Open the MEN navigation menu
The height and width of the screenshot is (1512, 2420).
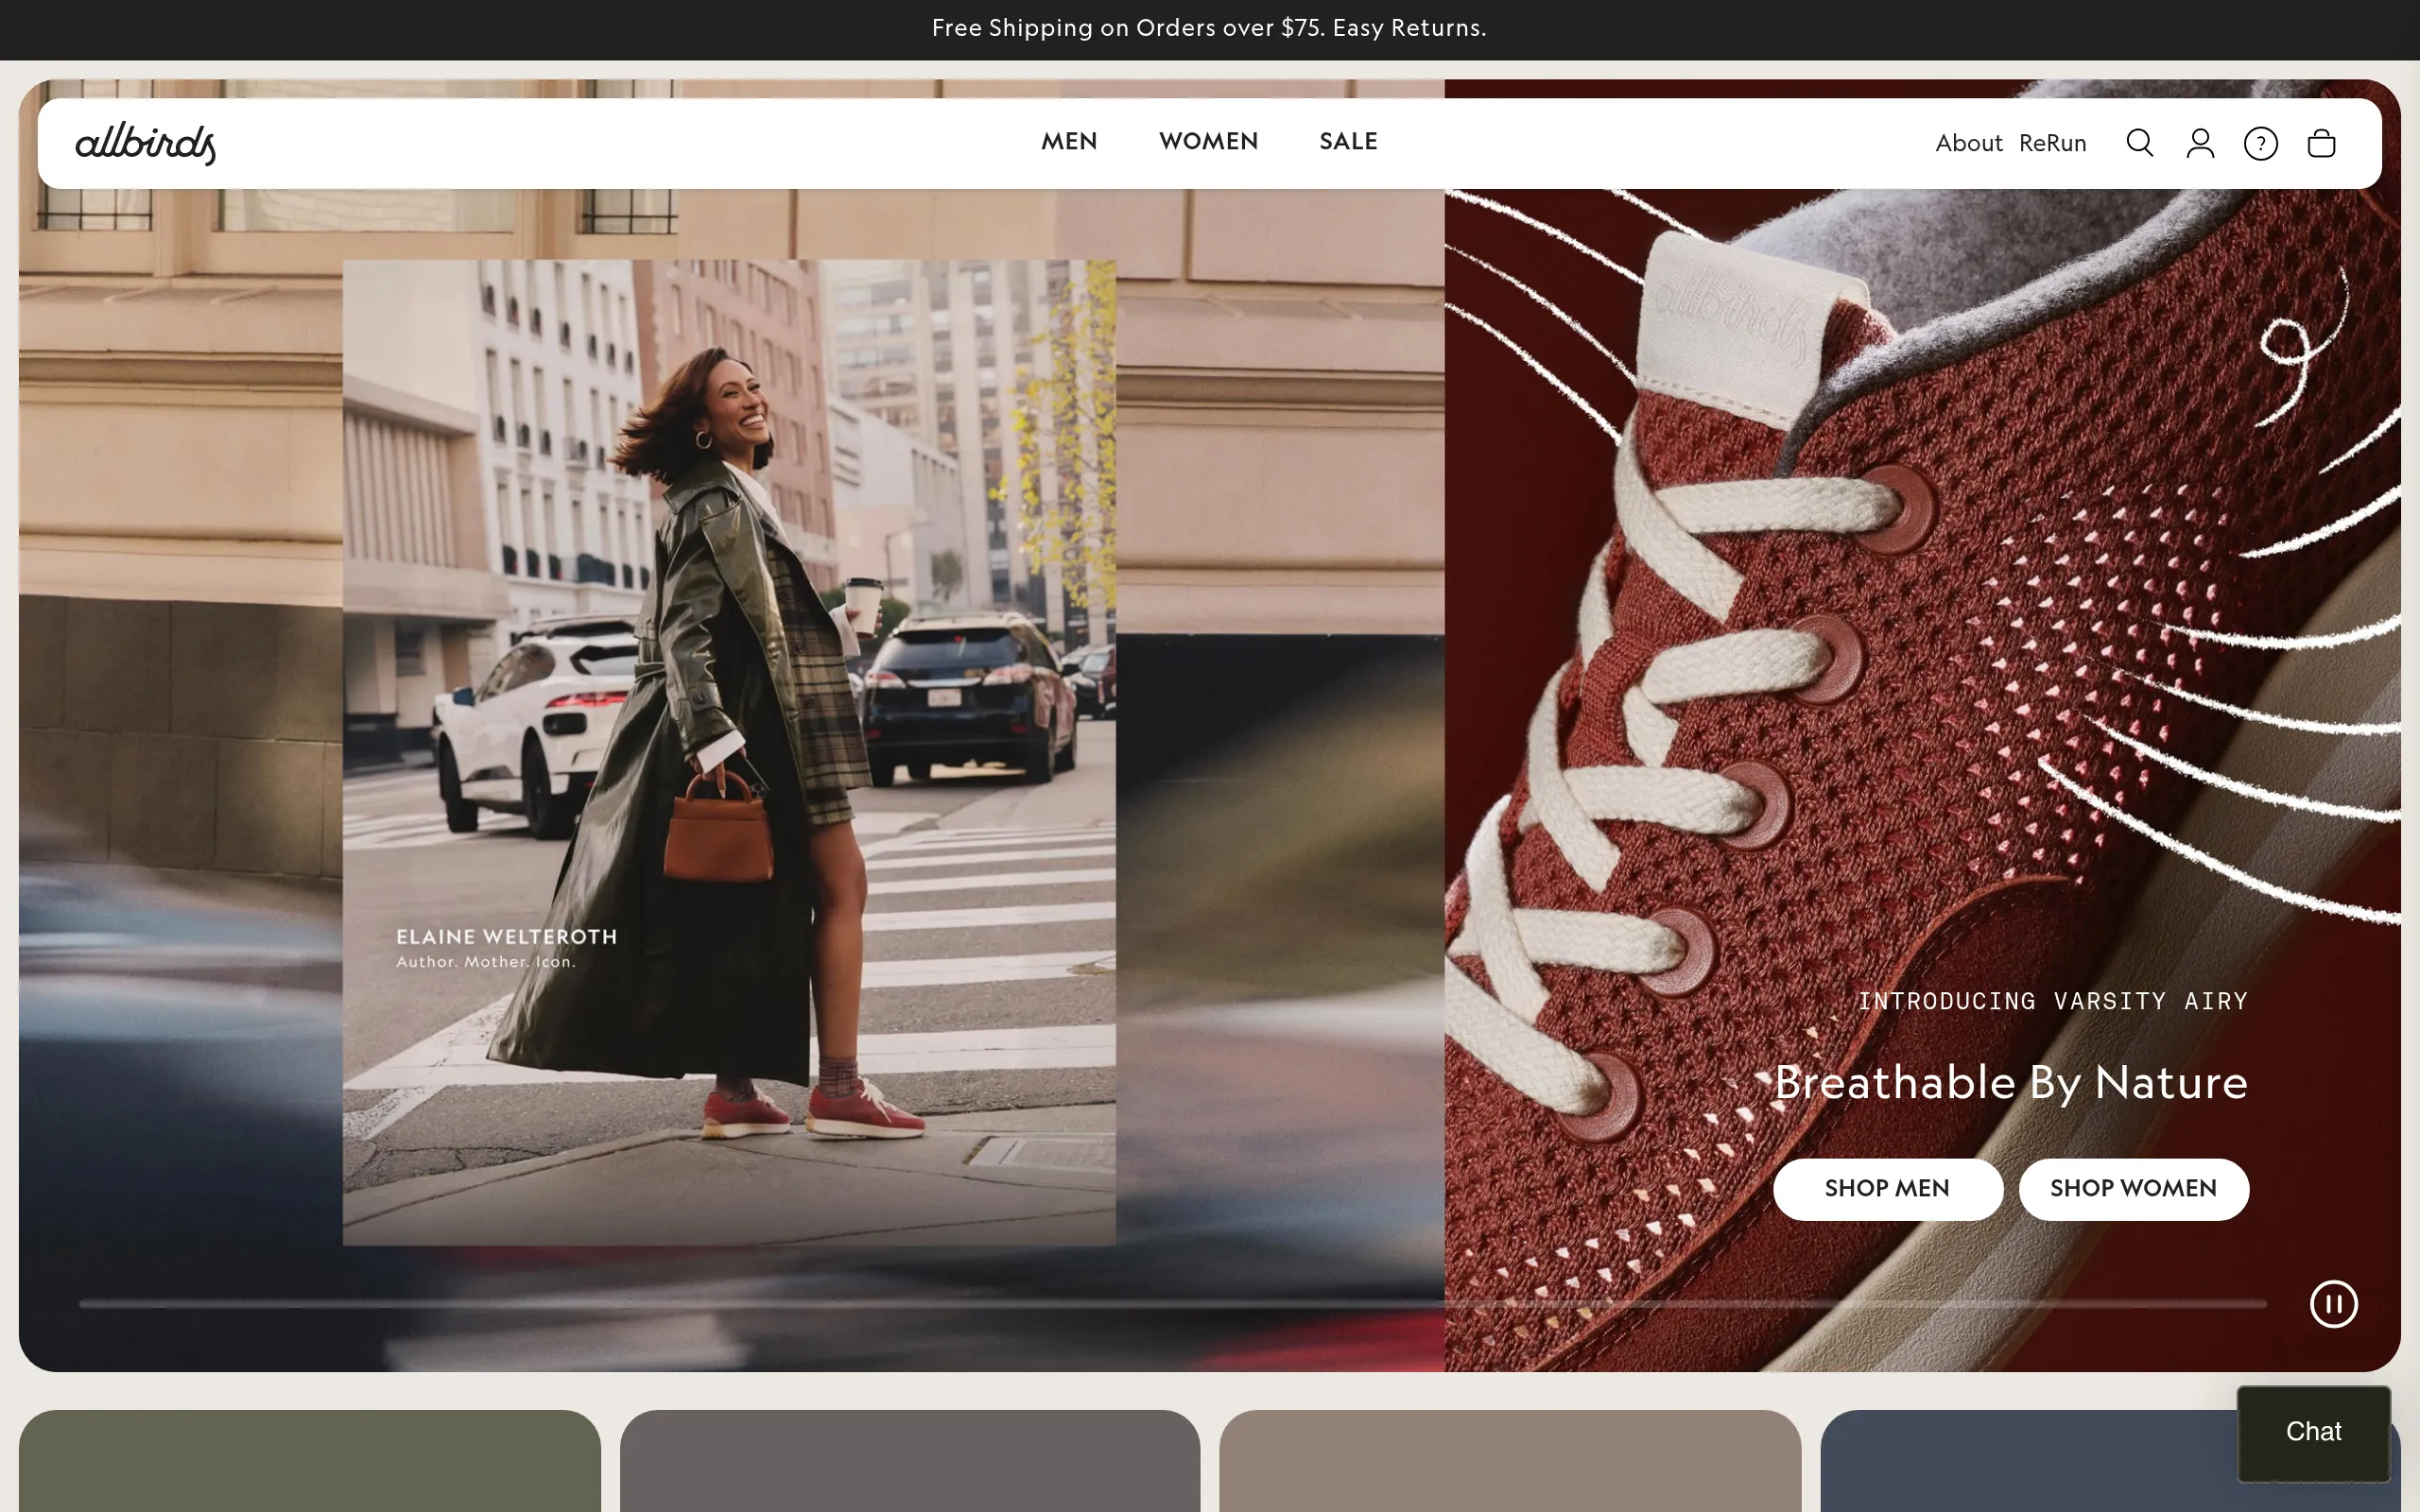(x=1069, y=142)
